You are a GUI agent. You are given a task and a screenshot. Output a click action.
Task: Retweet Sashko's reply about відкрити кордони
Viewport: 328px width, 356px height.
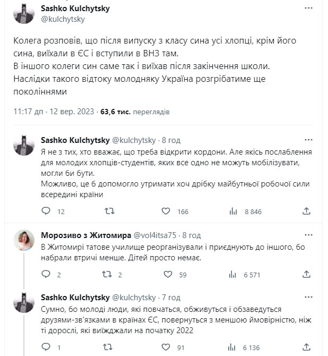[109, 211]
